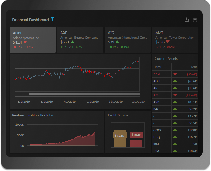Screen dimensions: 211x171
Task: Select the AXP stock card
Action: [80, 39]
